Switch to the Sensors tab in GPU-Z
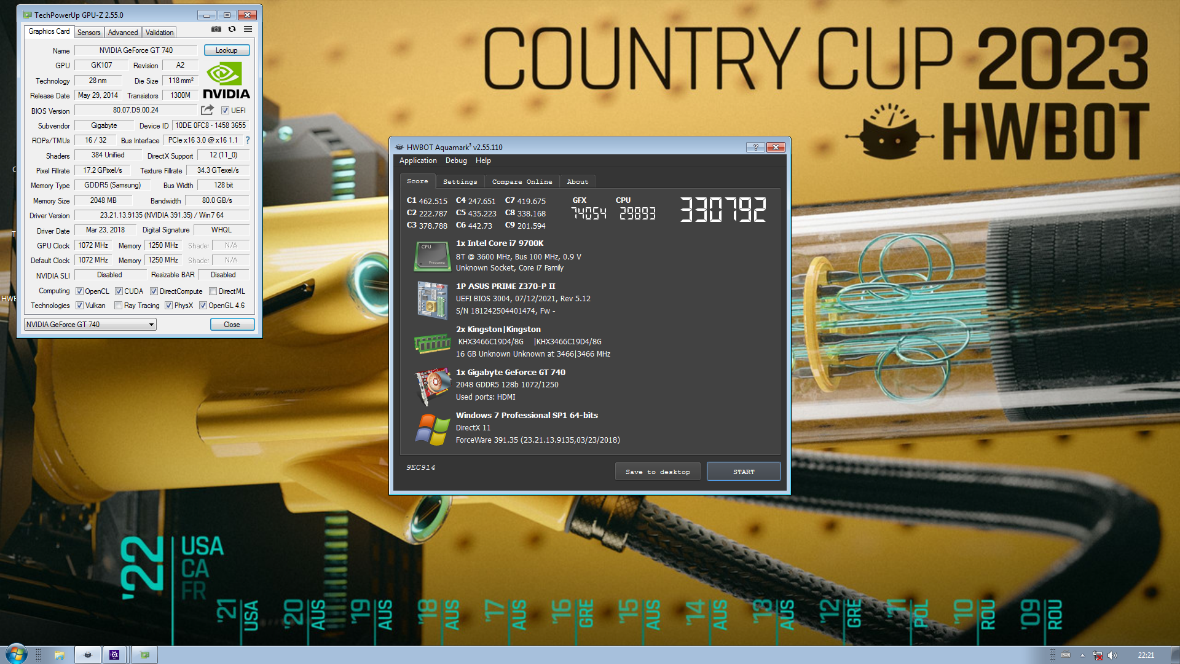This screenshot has width=1180, height=664. pos(88,33)
